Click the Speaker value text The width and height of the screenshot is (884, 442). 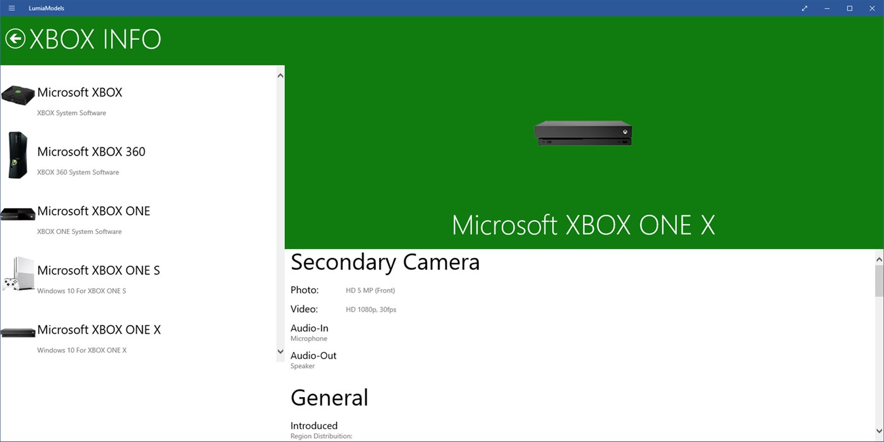303,366
